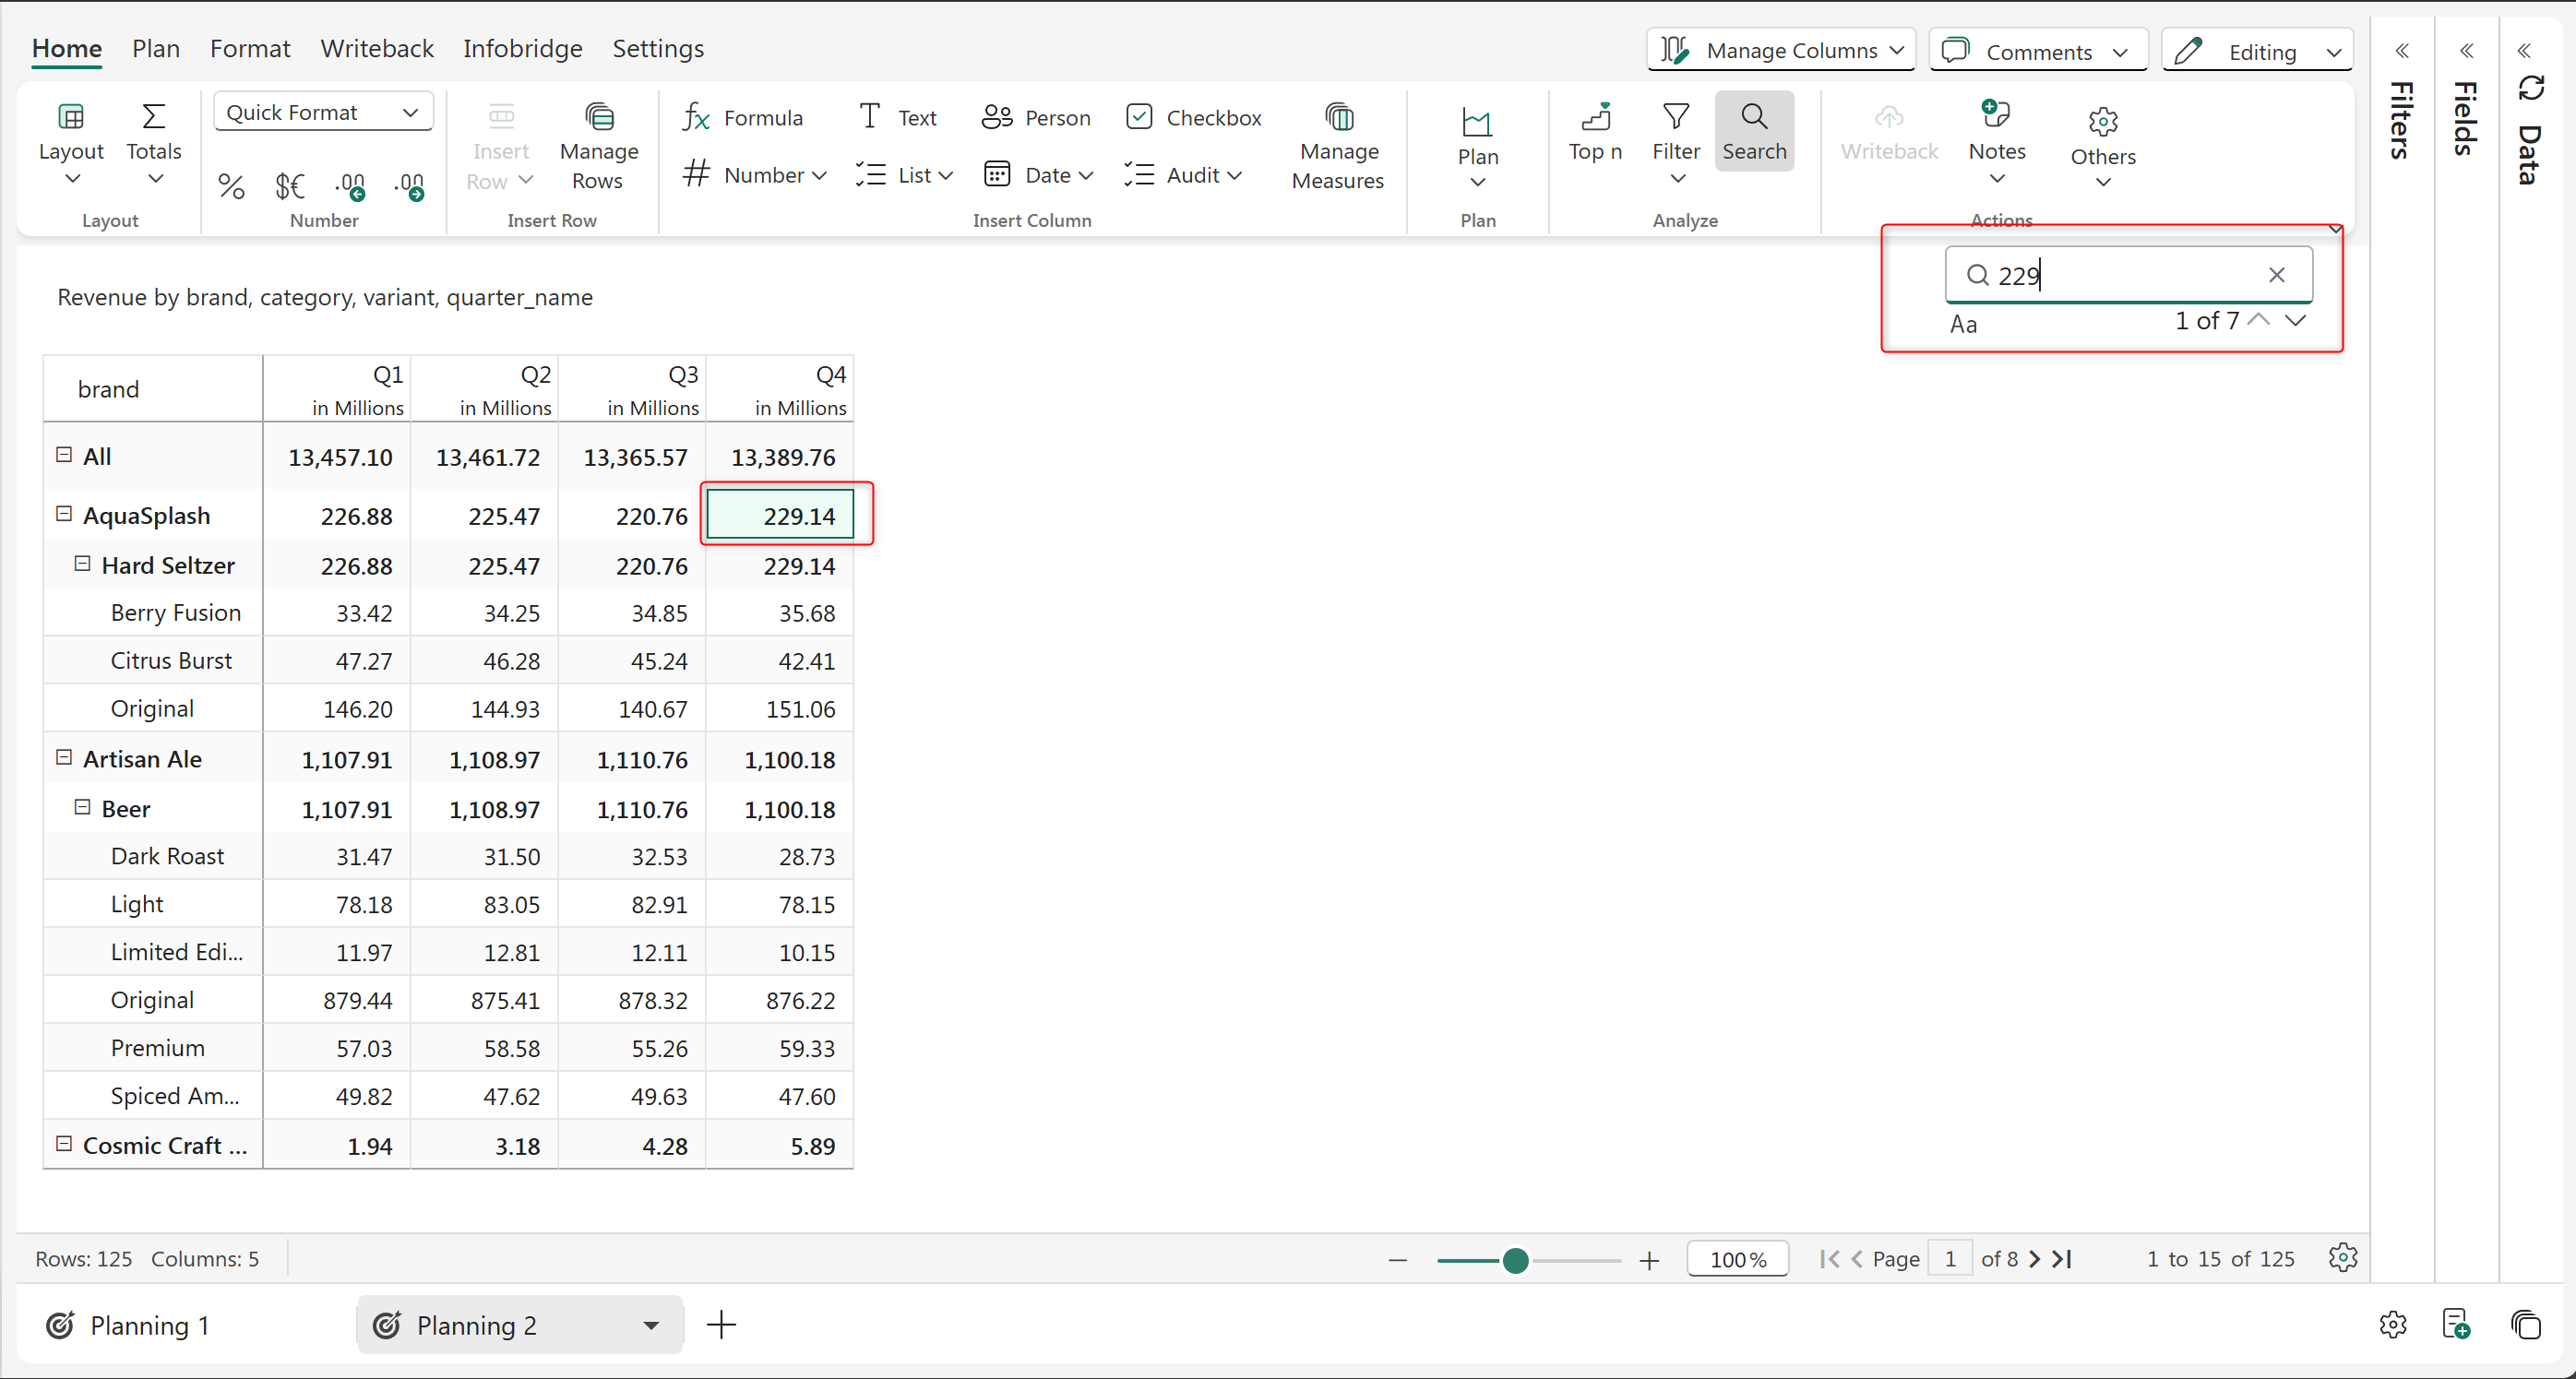Switch to the Writeback ribbon tab
This screenshot has height=1379, width=2576.
point(376,48)
